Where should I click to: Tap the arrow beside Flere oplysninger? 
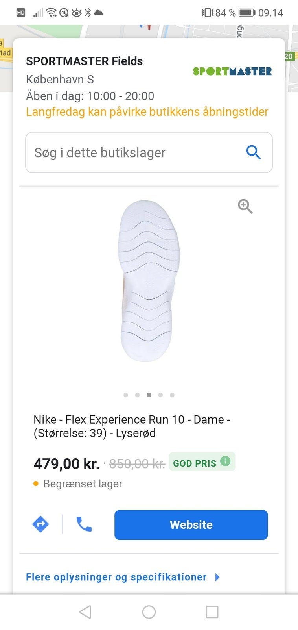point(217,577)
